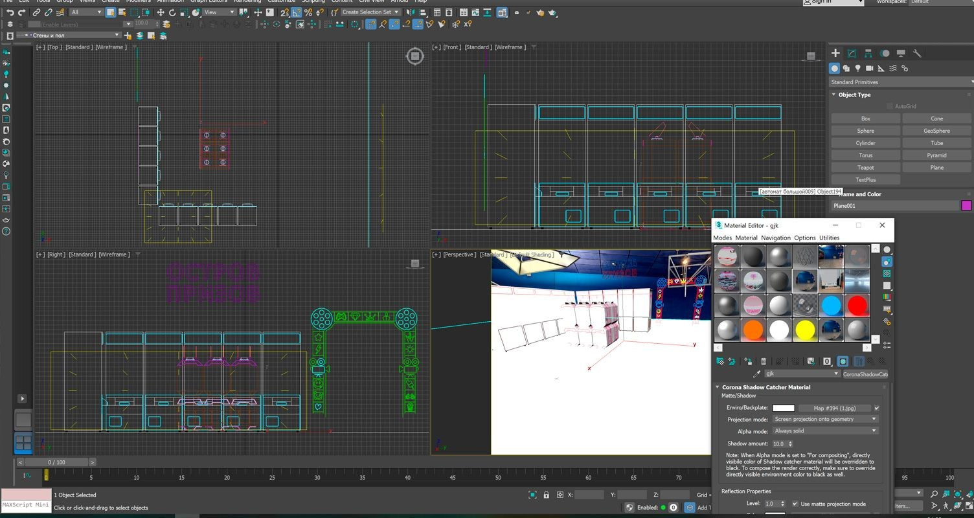
Task: Select the Select Object tool
Action: (110, 12)
